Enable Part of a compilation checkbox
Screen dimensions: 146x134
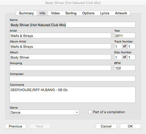tap(90, 112)
